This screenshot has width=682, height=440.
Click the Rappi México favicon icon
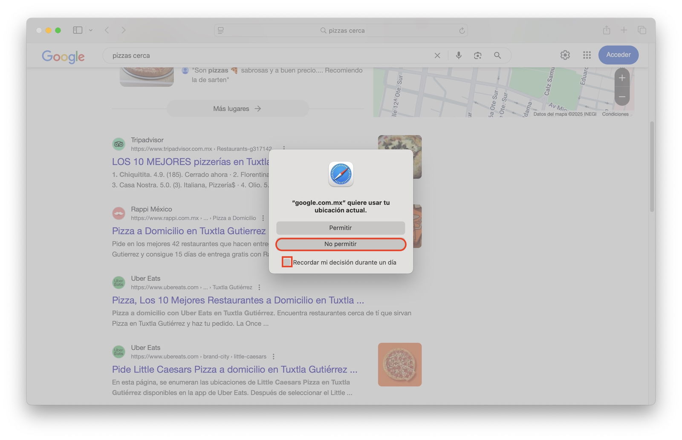coord(119,213)
